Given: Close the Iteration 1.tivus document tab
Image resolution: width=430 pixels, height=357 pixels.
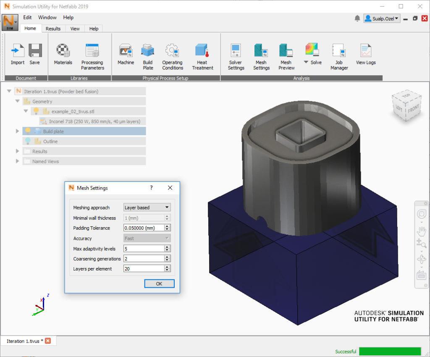Looking at the screenshot, I should (48, 341).
